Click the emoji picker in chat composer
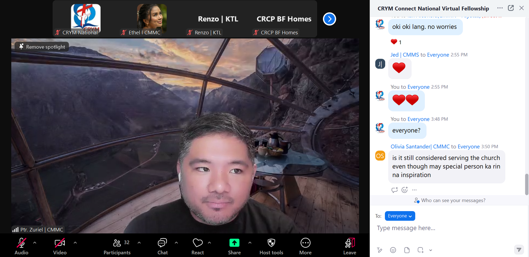This screenshot has height=257, width=529. (x=393, y=250)
